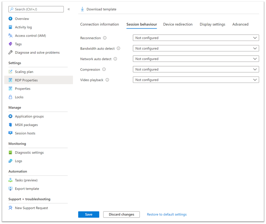The width and height of the screenshot is (266, 224).
Task: Click the Export template icon
Action: [10, 189]
